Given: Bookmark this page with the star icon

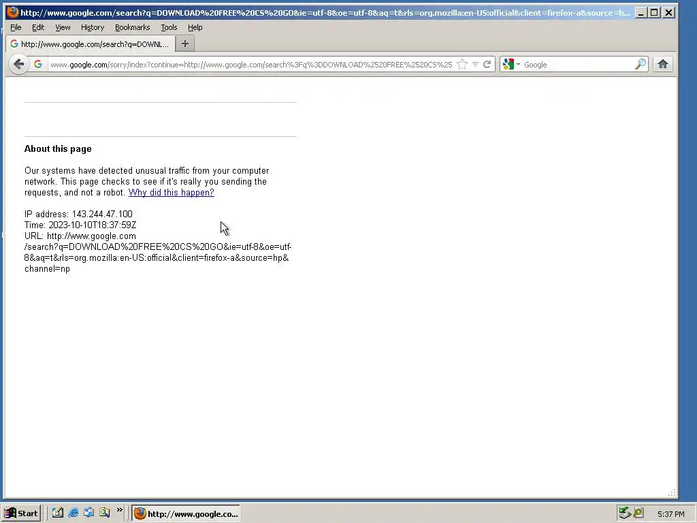Looking at the screenshot, I should [x=462, y=65].
